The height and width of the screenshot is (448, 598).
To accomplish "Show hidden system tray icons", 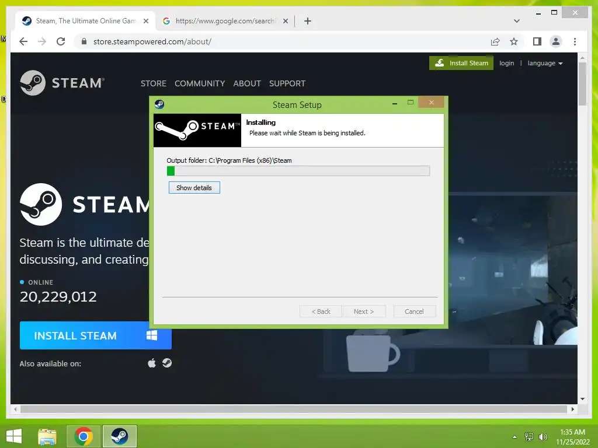I will click(x=515, y=437).
